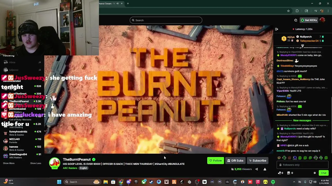Collapse the chat panel with arrow icon
332x186 pixels.
(276, 29)
